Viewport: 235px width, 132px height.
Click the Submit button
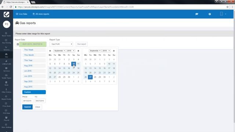point(28,107)
